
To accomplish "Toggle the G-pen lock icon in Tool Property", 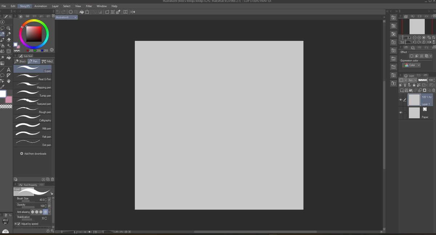I will [52, 193].
